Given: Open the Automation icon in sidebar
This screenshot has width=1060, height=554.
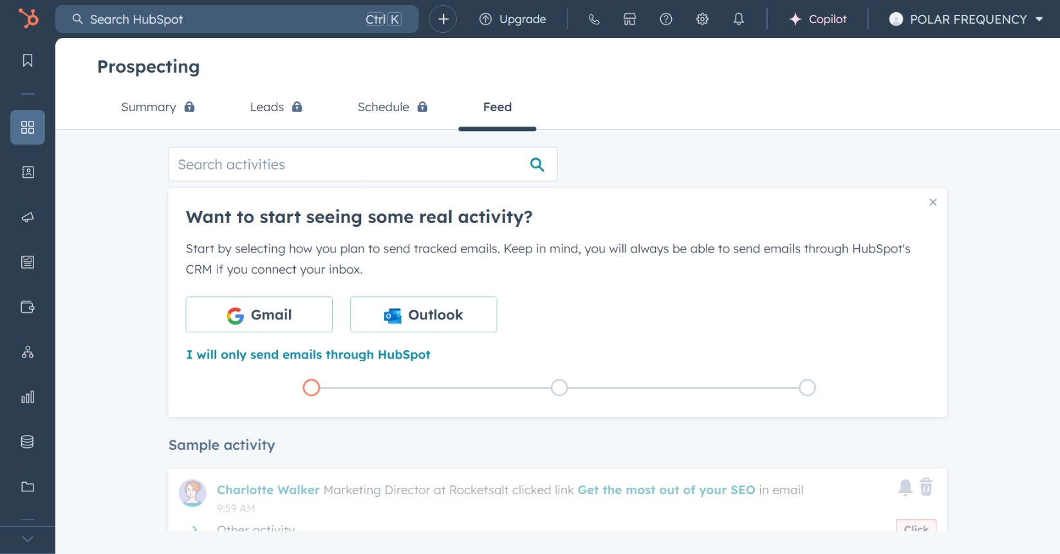Looking at the screenshot, I should (x=28, y=352).
